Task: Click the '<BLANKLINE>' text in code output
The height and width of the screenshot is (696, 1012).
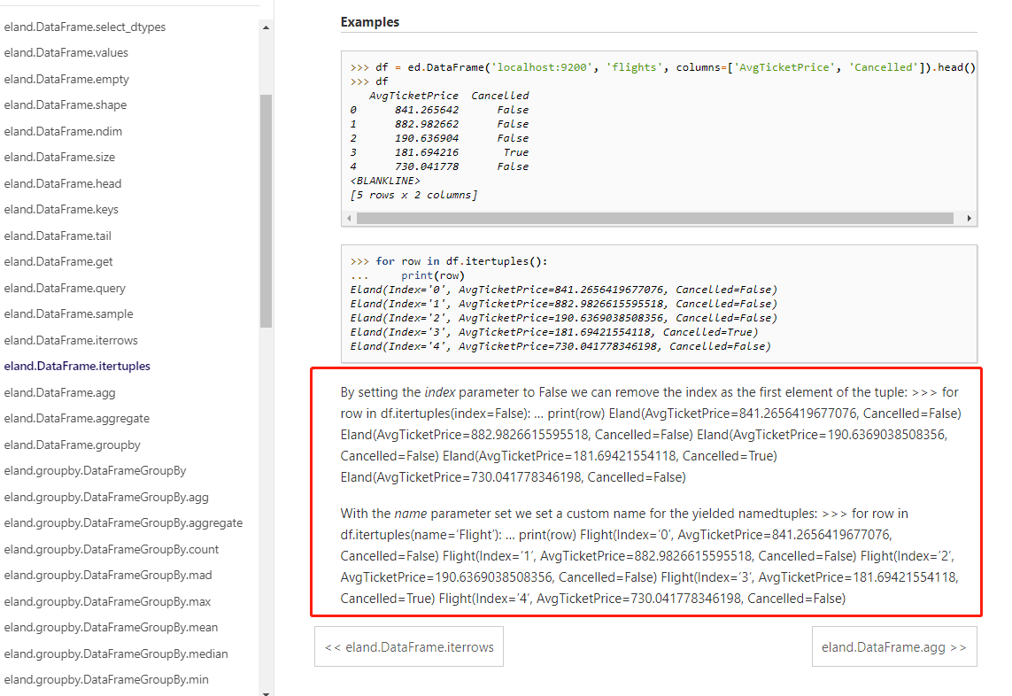Action: (385, 181)
